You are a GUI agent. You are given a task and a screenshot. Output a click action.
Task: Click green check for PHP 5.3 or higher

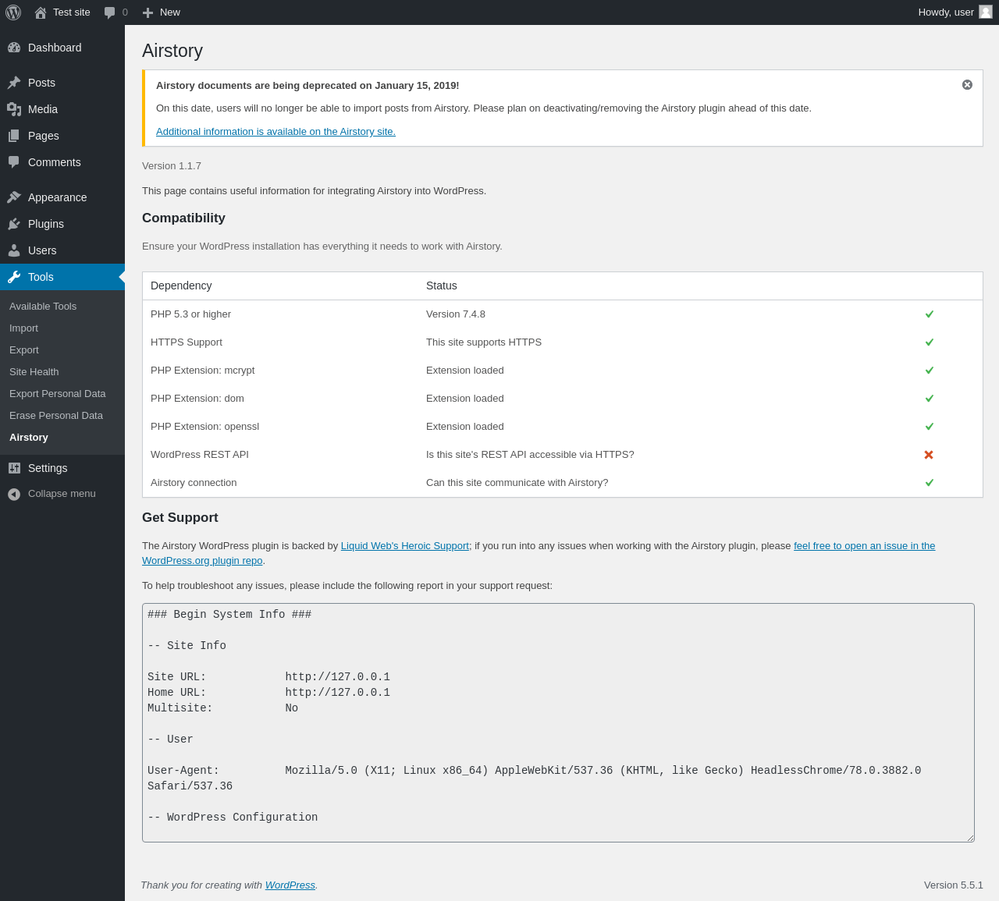tap(930, 314)
